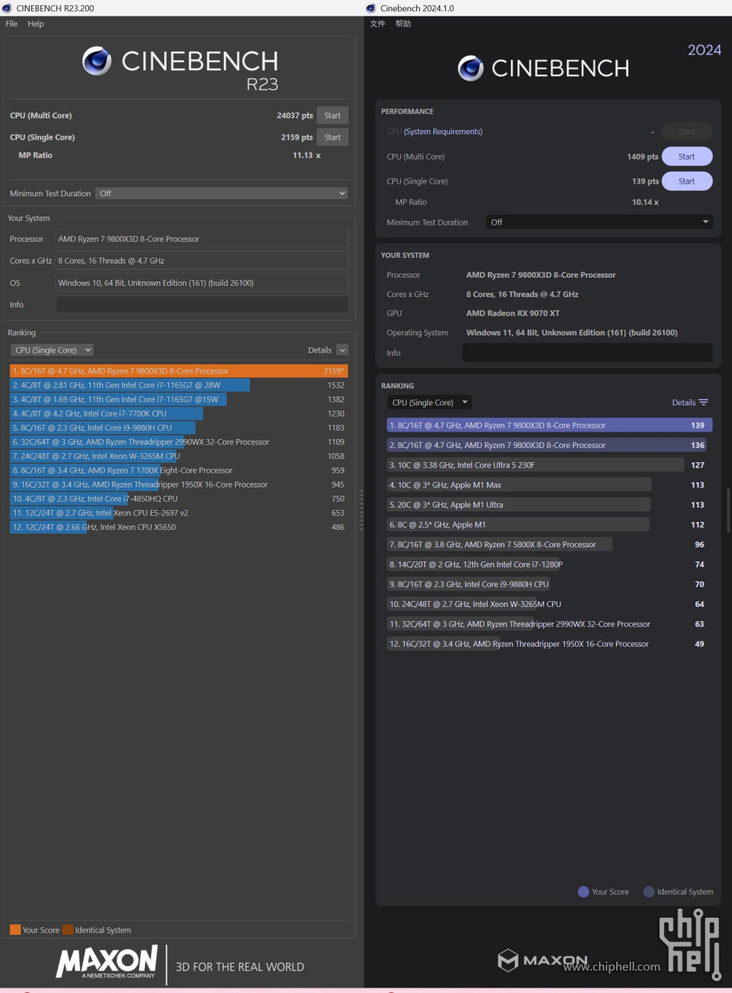The image size is (732, 993).
Task: Click the orange Your Score legend swatch
Action: point(15,930)
